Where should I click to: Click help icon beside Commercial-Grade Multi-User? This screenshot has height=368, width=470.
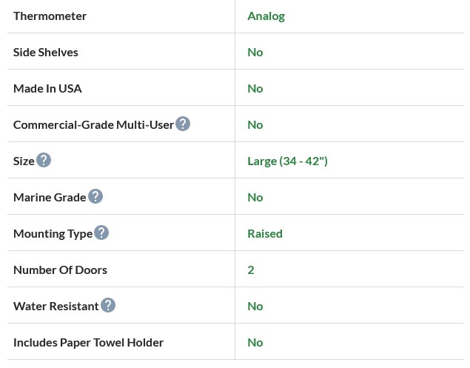pos(183,124)
